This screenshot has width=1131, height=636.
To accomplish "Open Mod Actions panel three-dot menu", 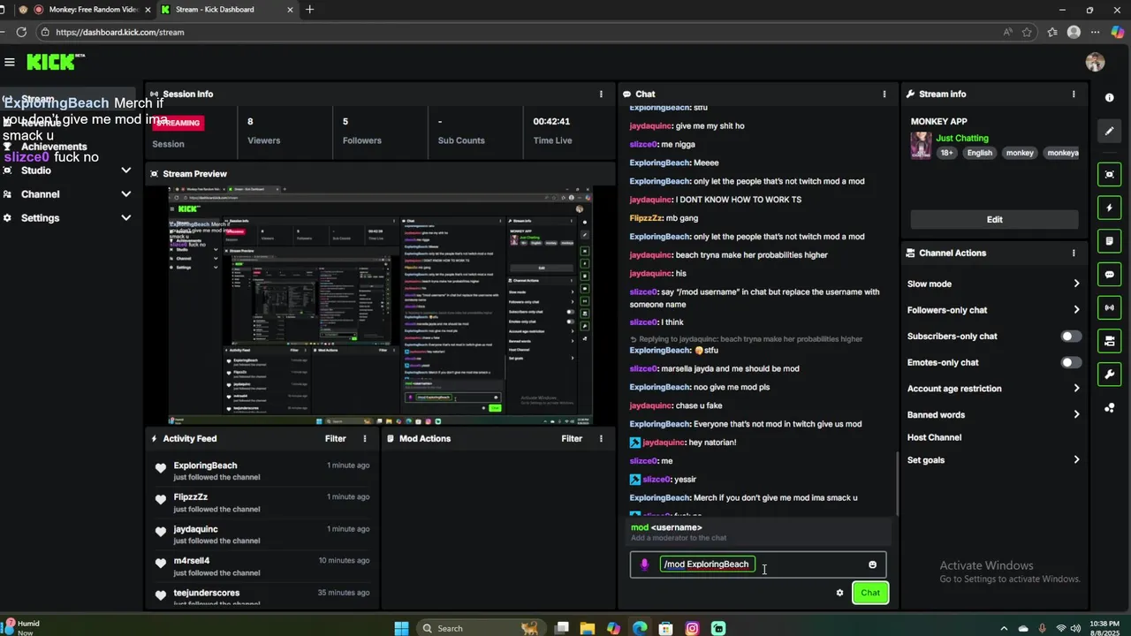I will click(601, 438).
